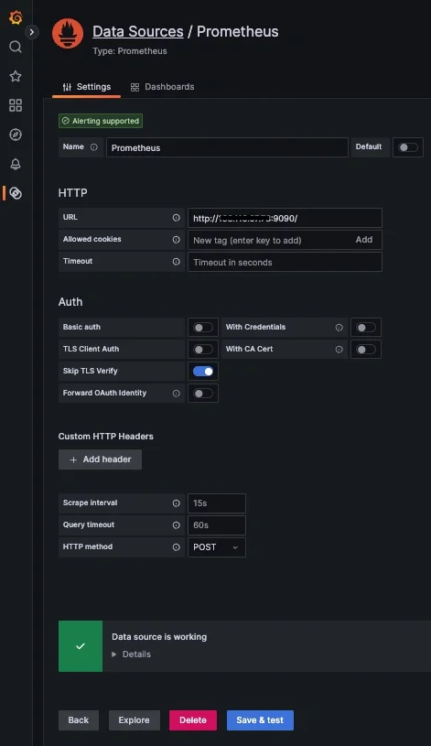The width and height of the screenshot is (431, 746).
Task: Click the Save & test button
Action: pyautogui.click(x=260, y=720)
